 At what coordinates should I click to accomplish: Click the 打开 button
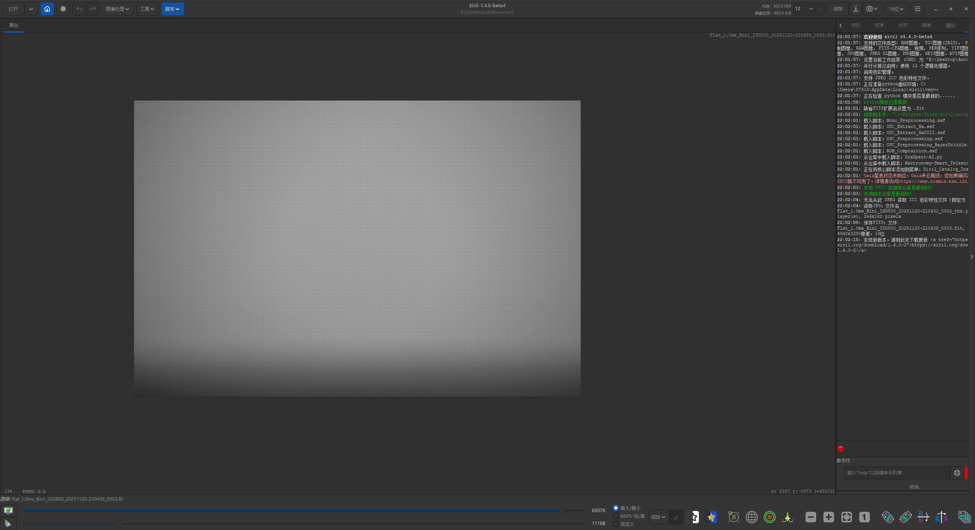pyautogui.click(x=13, y=9)
